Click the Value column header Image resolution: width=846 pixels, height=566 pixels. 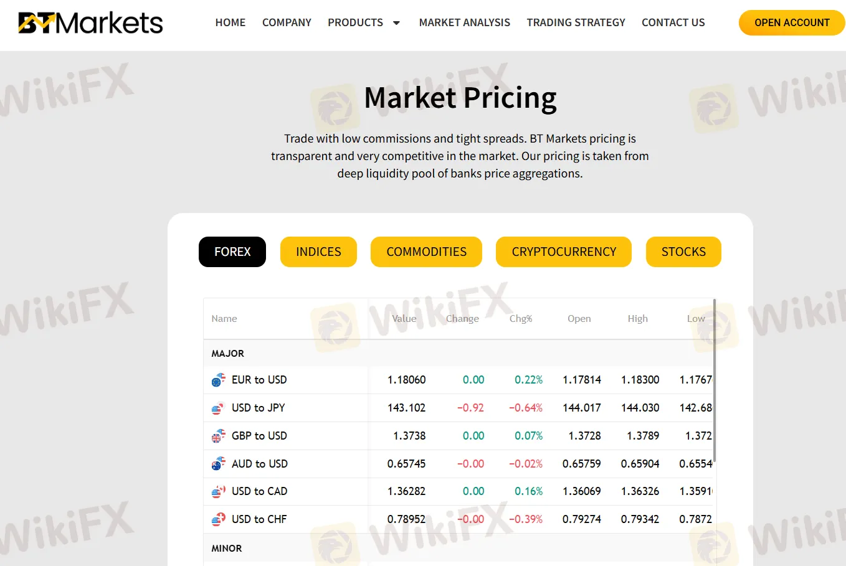tap(404, 318)
